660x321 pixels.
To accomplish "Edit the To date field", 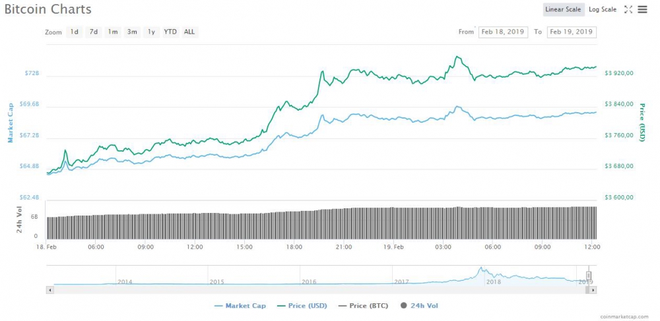I will coord(572,32).
